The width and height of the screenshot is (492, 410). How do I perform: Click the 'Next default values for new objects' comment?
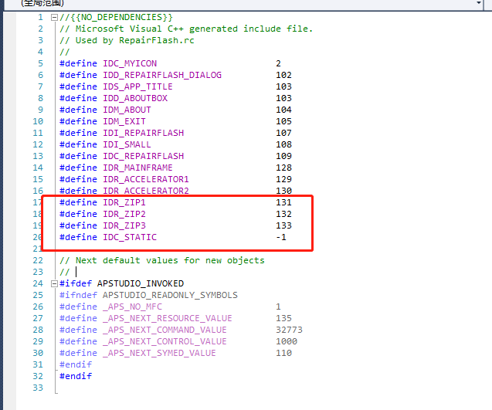[162, 261]
